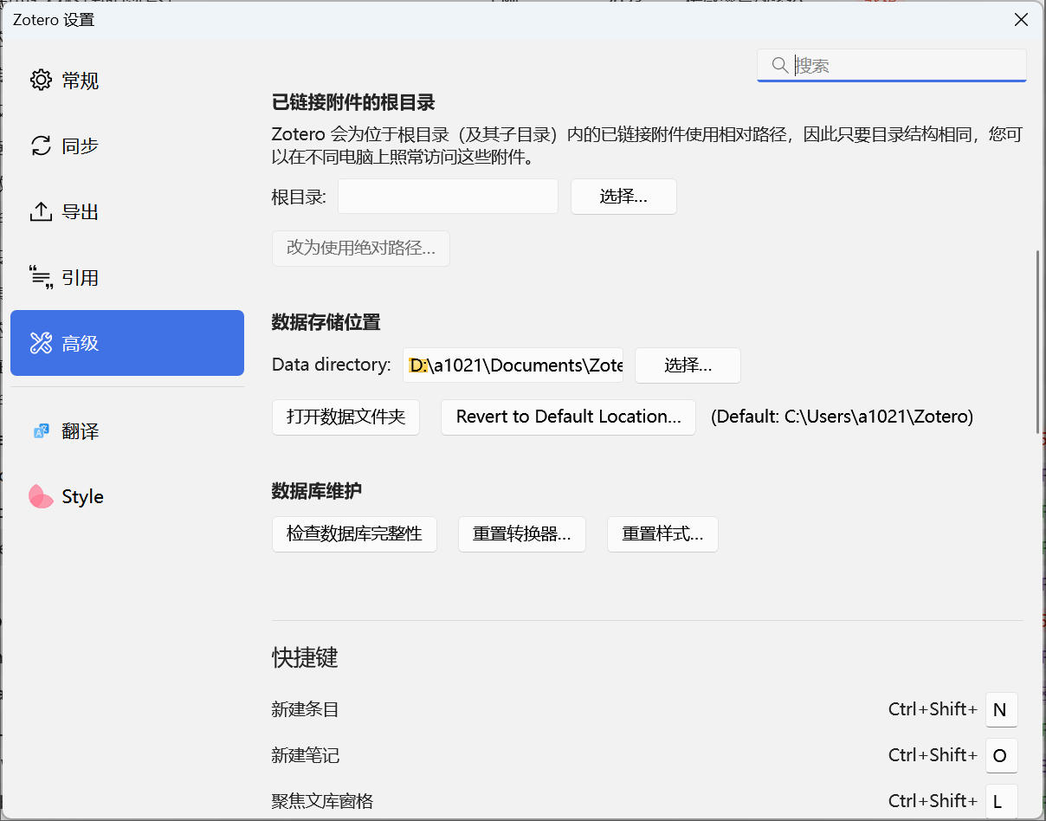Screen dimensions: 1046x821
Task: Click the 数据库维护 heading
Action: tap(317, 491)
